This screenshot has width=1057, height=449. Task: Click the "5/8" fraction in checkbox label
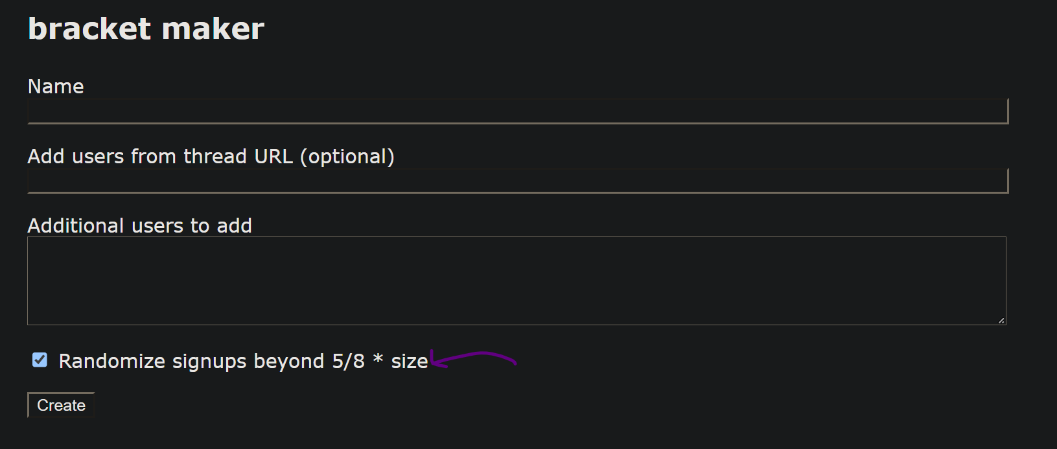click(x=348, y=362)
